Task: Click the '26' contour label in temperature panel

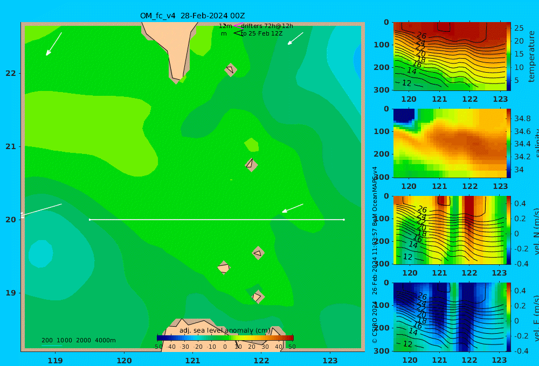Action: (x=421, y=36)
